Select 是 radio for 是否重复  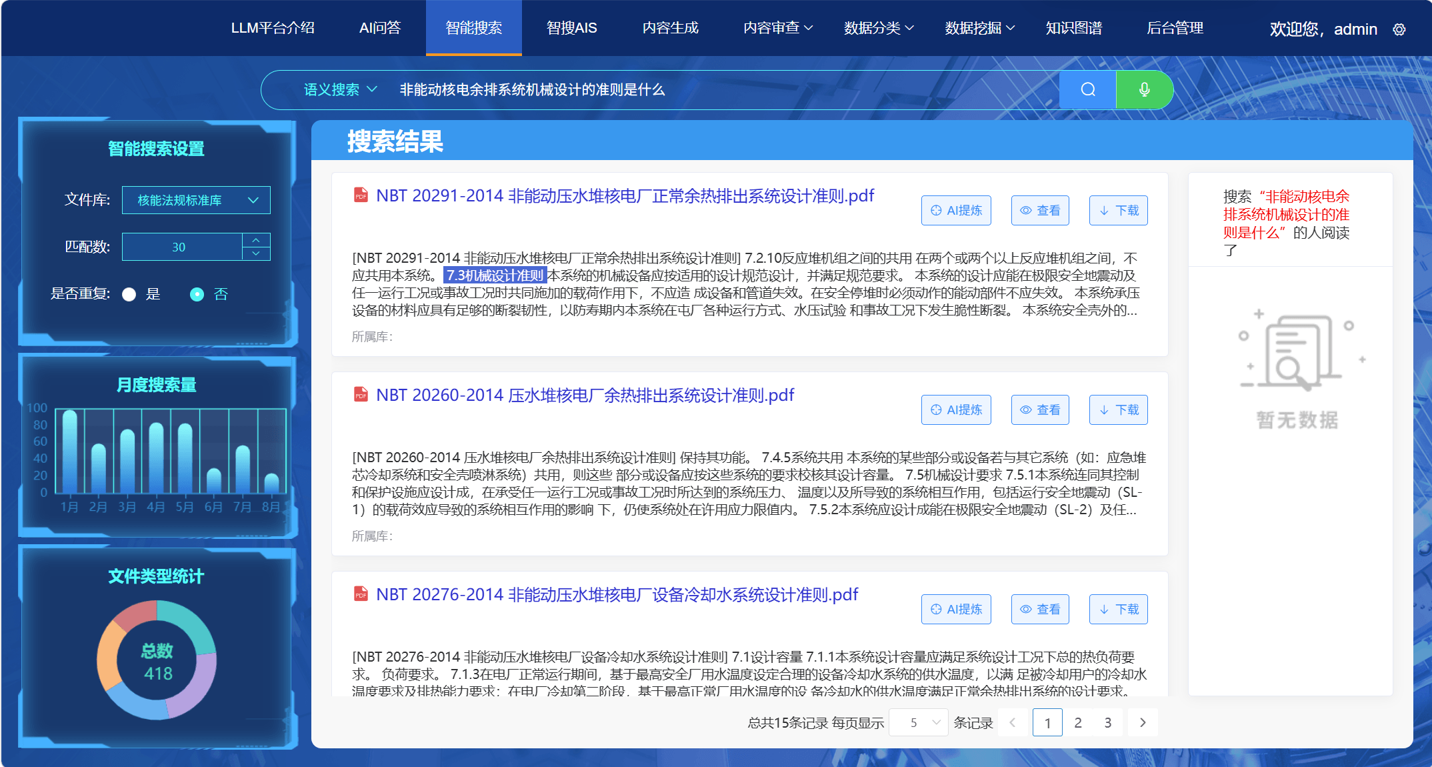[129, 295]
